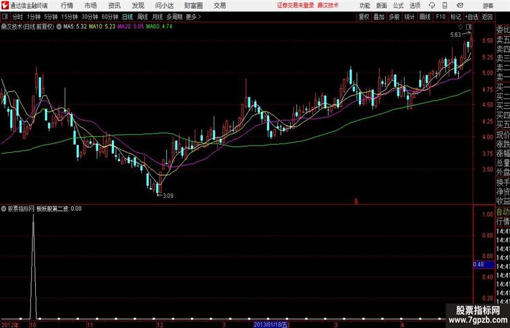Click the MA20: 5.05 label
This screenshot has height=328, width=510.
click(x=130, y=27)
